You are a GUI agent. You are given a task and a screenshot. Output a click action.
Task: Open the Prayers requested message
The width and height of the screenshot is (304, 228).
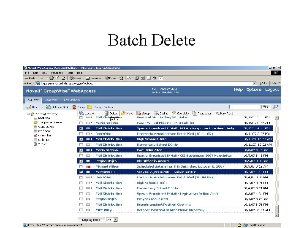click(152, 199)
